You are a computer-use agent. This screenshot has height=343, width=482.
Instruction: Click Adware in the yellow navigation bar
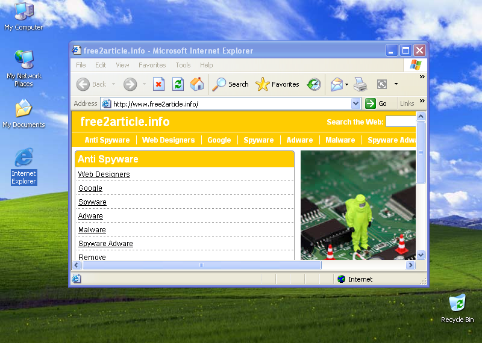(x=299, y=140)
